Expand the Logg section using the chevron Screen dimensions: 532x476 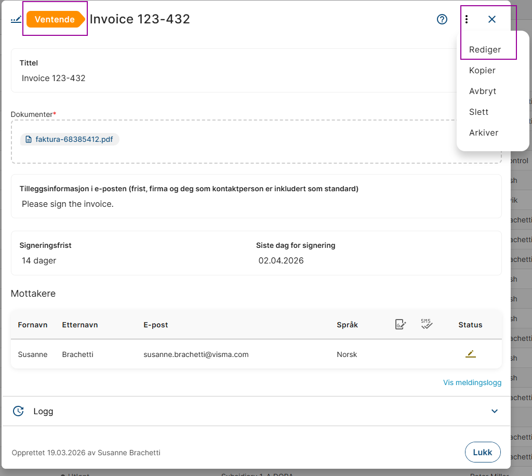click(x=494, y=411)
